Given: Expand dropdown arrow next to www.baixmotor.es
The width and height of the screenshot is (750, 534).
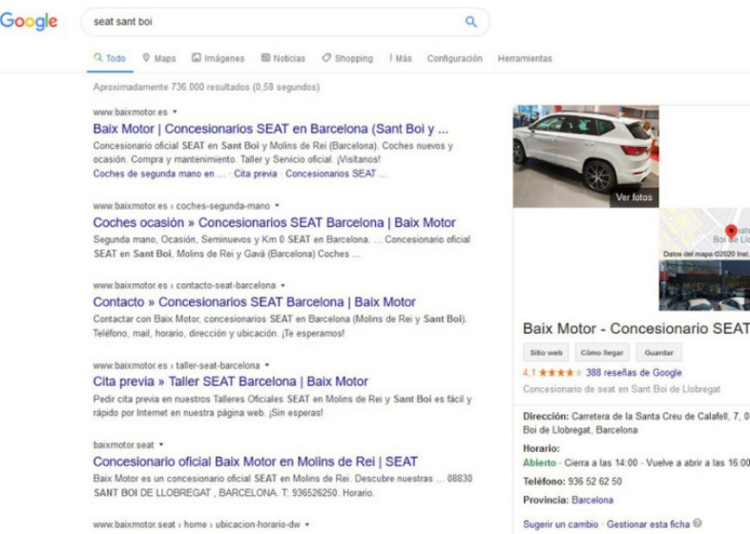Looking at the screenshot, I should [x=175, y=112].
